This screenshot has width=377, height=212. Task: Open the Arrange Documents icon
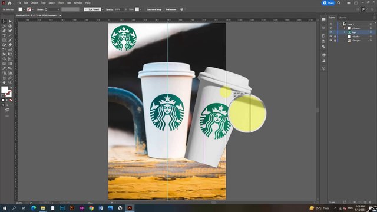point(349,3)
